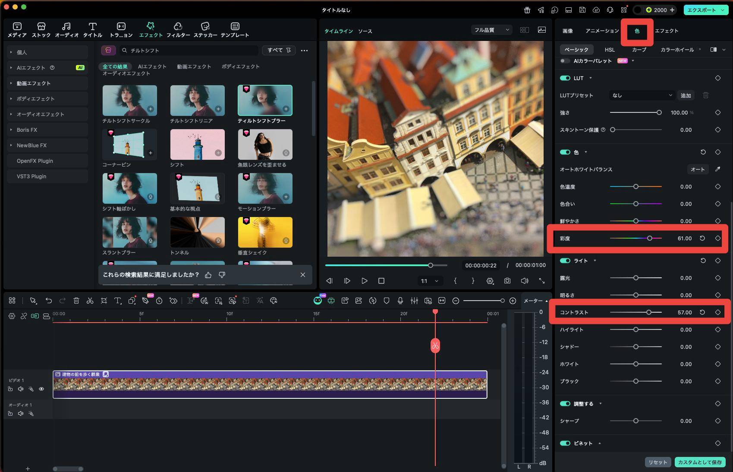Click the undo arrow in timeline toolbar
The image size is (733, 472).
(x=49, y=301)
